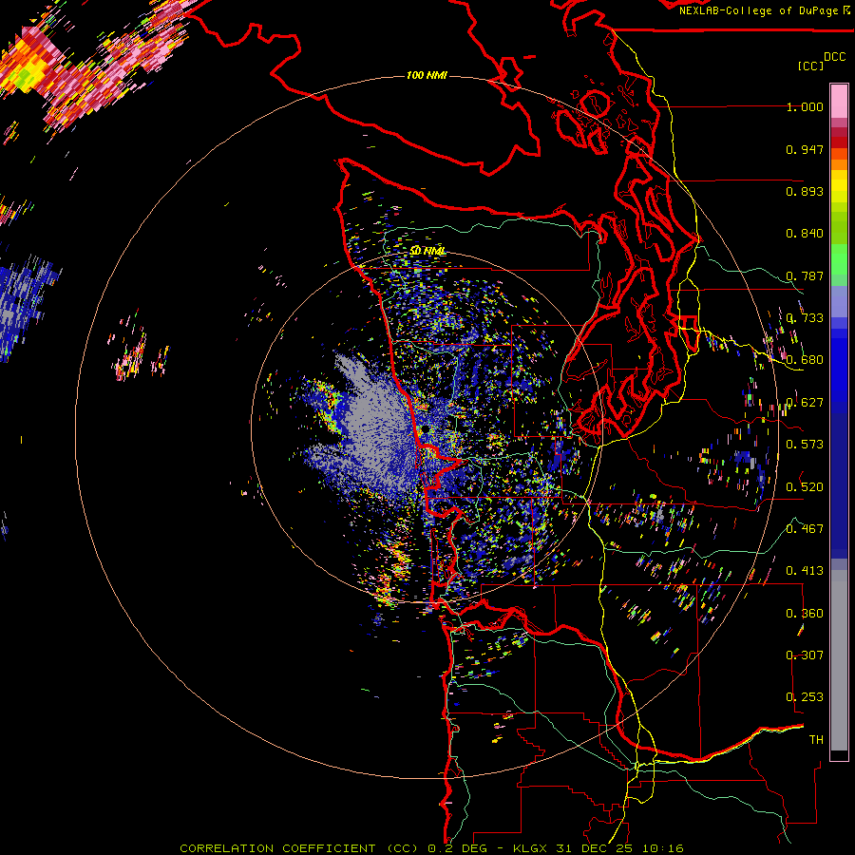Viewport: 855px width, 855px height.
Task: Click the [CC] unit label above the legend
Action: pyautogui.click(x=810, y=66)
